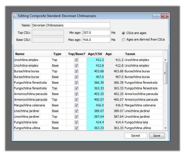Click the Min age field showing 357.0
Image resolution: width=185 pixels, height=156 pixels.
click(x=96, y=33)
